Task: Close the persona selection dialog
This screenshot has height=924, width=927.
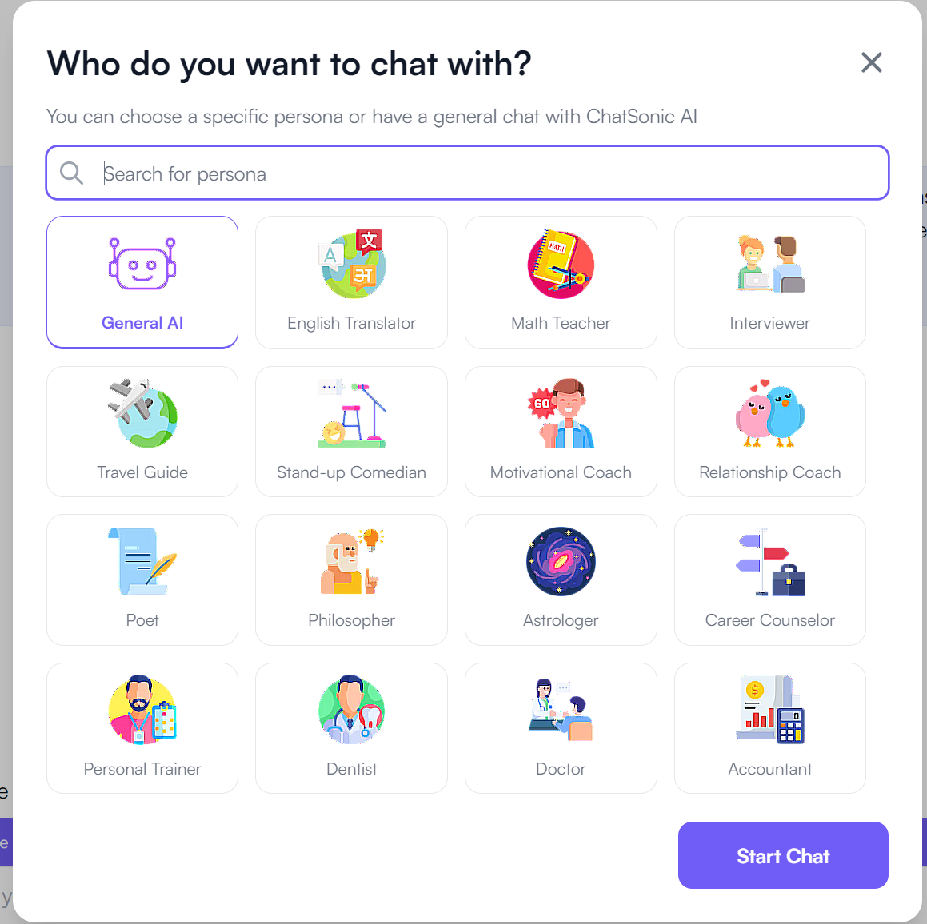Action: 872,62
